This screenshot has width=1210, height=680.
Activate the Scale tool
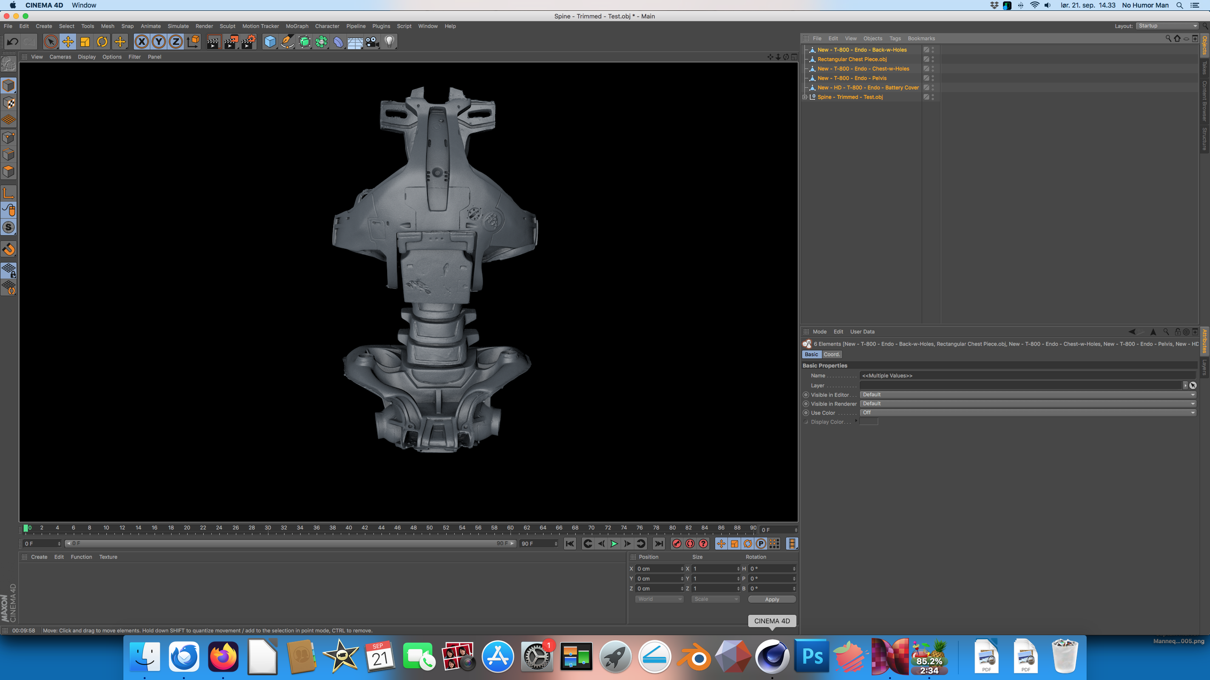point(85,42)
